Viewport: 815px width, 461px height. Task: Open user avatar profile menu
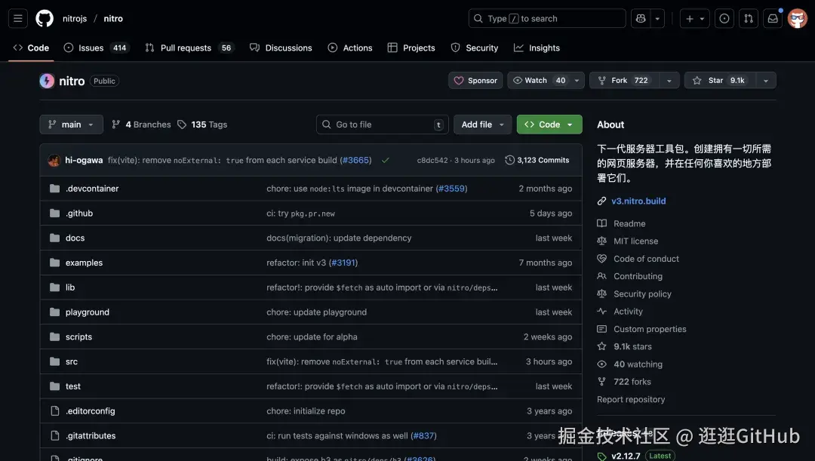(x=798, y=19)
